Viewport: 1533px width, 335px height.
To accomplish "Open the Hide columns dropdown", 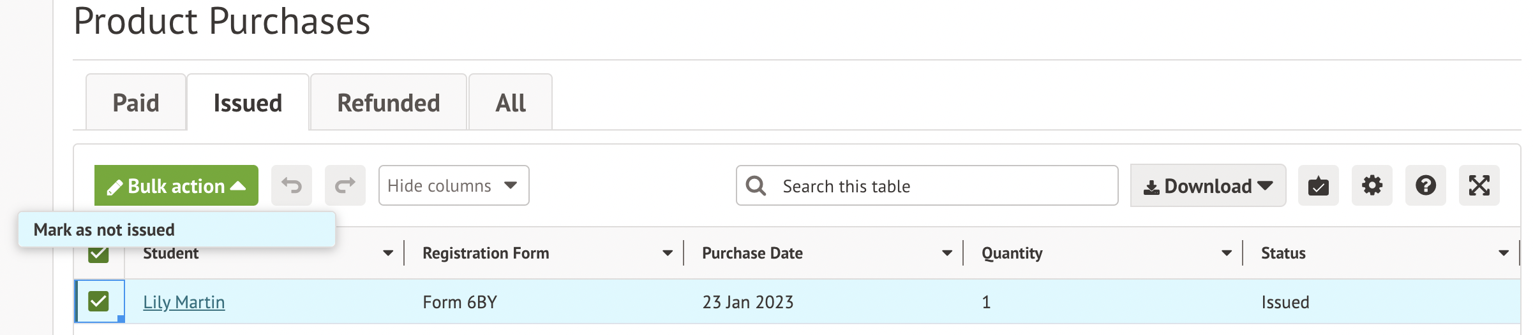I will [453, 185].
